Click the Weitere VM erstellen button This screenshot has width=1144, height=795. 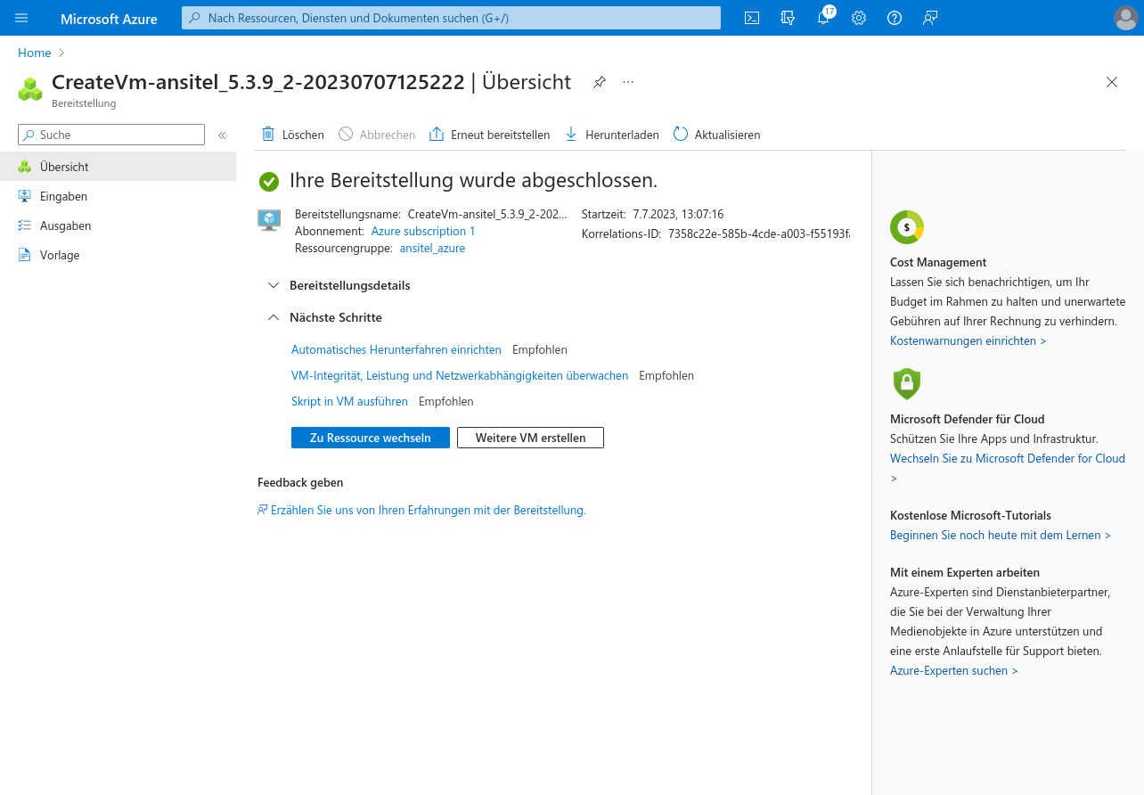[530, 438]
